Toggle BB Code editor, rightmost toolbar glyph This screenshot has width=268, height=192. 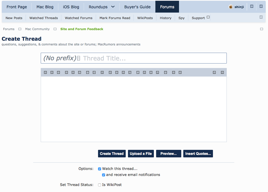coord(222,72)
